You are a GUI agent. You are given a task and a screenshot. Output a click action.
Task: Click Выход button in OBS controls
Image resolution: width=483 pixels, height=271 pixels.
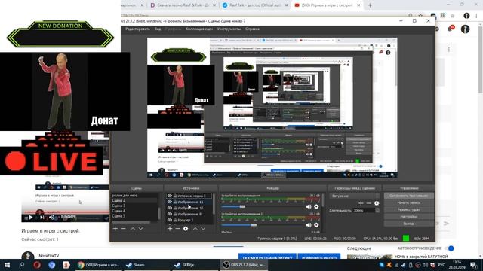click(x=409, y=224)
